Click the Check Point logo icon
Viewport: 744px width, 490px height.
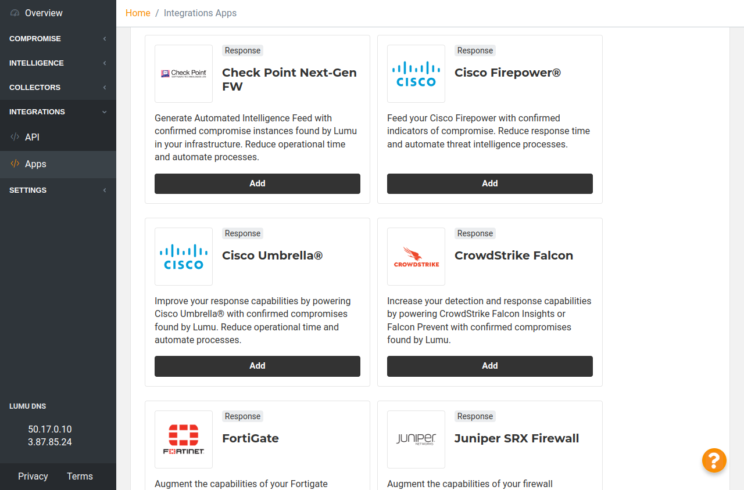point(184,74)
